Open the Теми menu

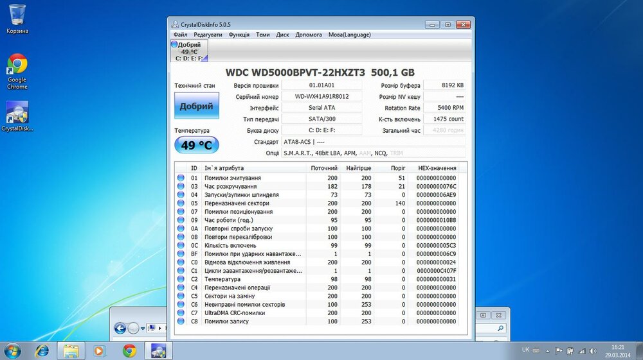click(x=262, y=35)
